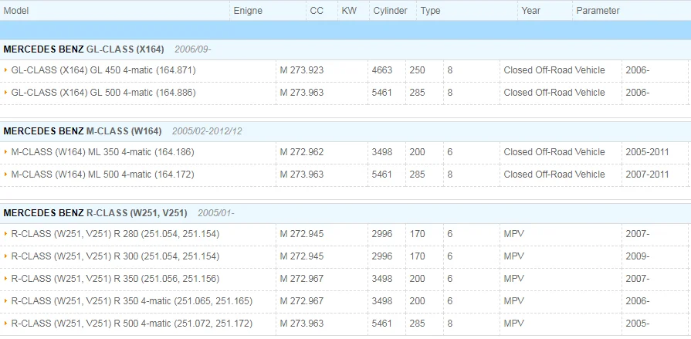The image size is (691, 339).
Task: Click 3498 in the ML 350 row
Action: pyautogui.click(x=381, y=152)
